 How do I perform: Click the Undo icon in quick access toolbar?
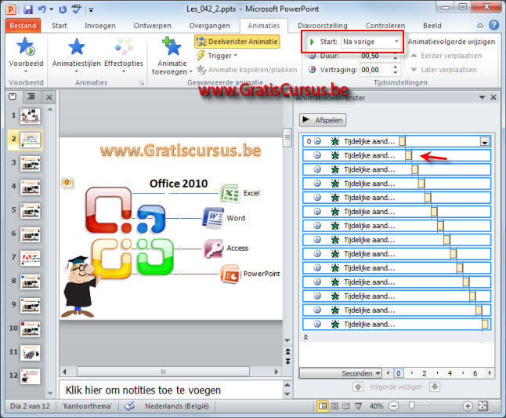42,9
